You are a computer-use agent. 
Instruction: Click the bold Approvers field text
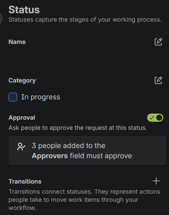tap(50, 156)
